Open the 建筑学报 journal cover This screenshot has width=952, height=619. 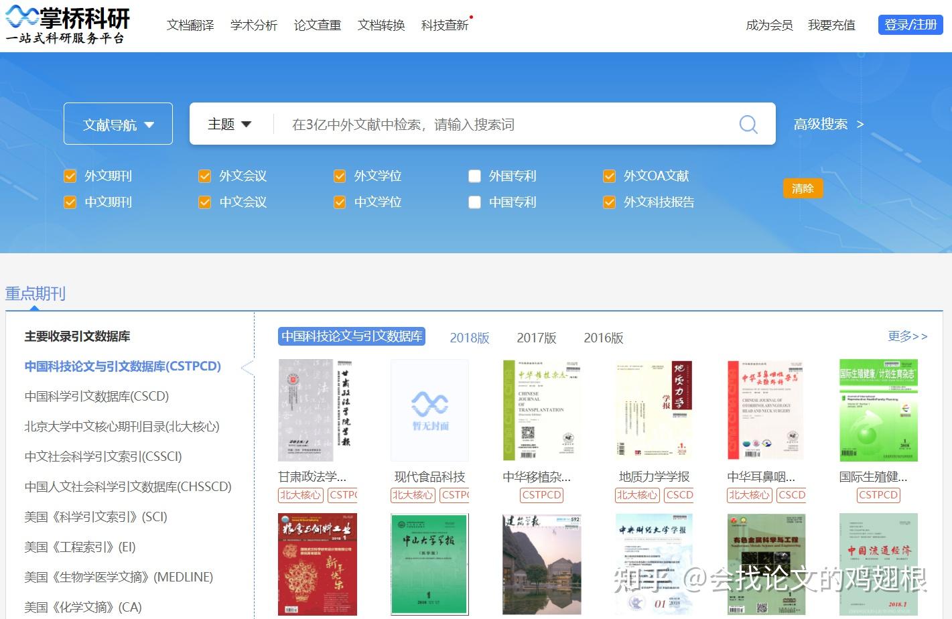click(x=541, y=565)
